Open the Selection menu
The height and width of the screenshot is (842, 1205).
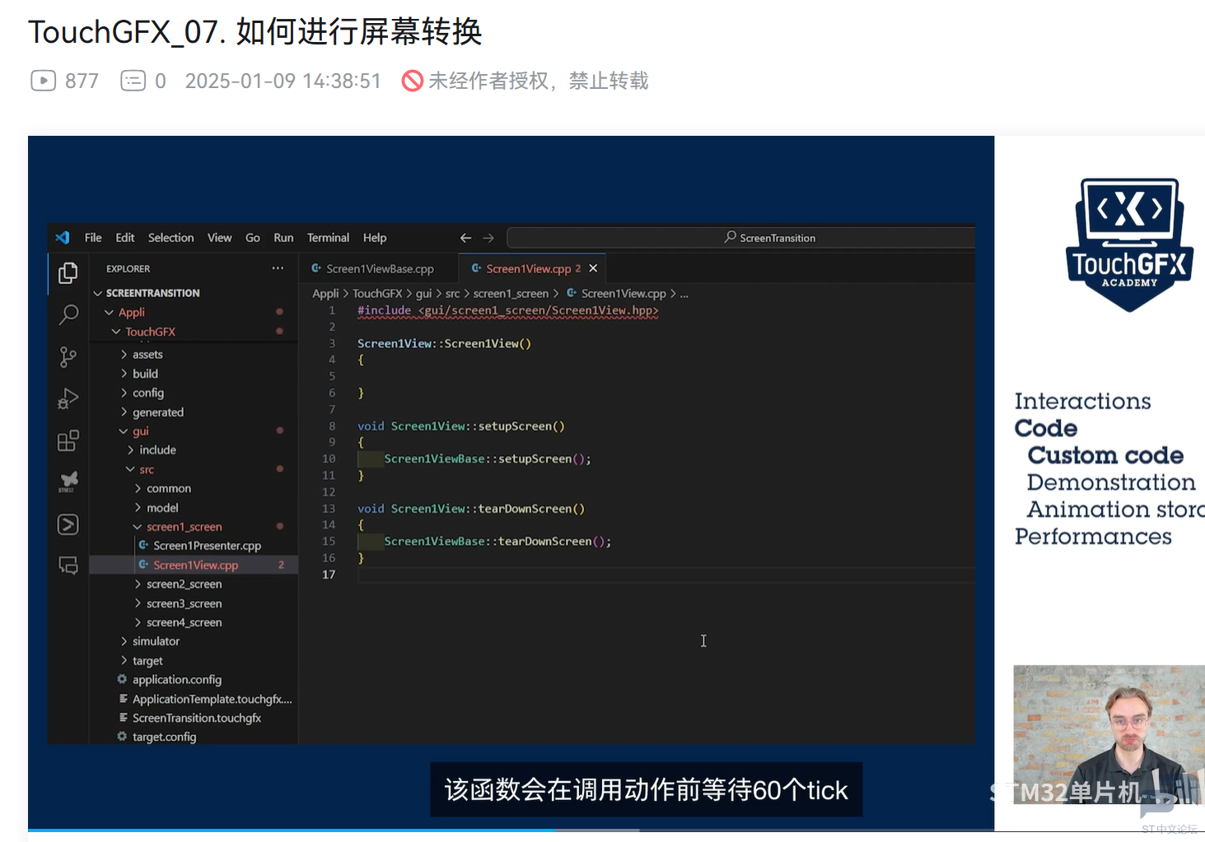(170, 238)
